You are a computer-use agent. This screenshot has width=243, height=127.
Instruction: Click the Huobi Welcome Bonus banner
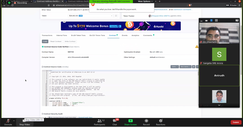coord(121,26)
